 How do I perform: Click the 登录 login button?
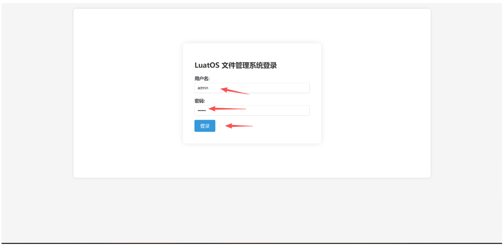(x=205, y=126)
